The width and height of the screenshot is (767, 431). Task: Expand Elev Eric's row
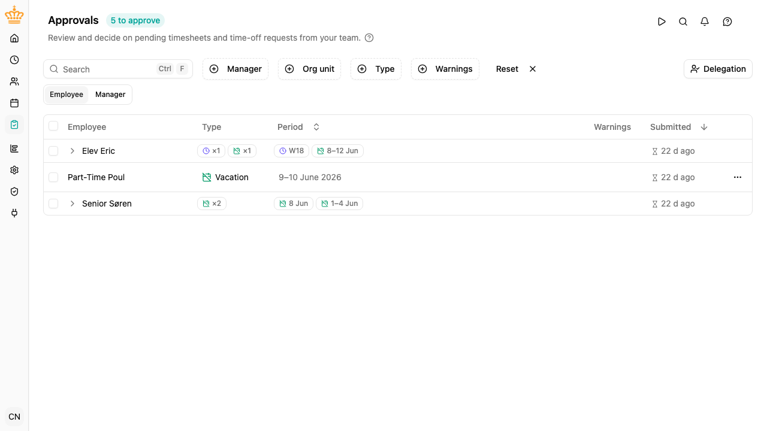[73, 151]
